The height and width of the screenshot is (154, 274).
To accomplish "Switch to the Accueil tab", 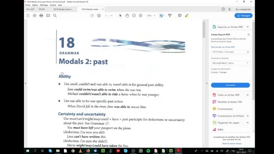I will [x=30, y=9].
